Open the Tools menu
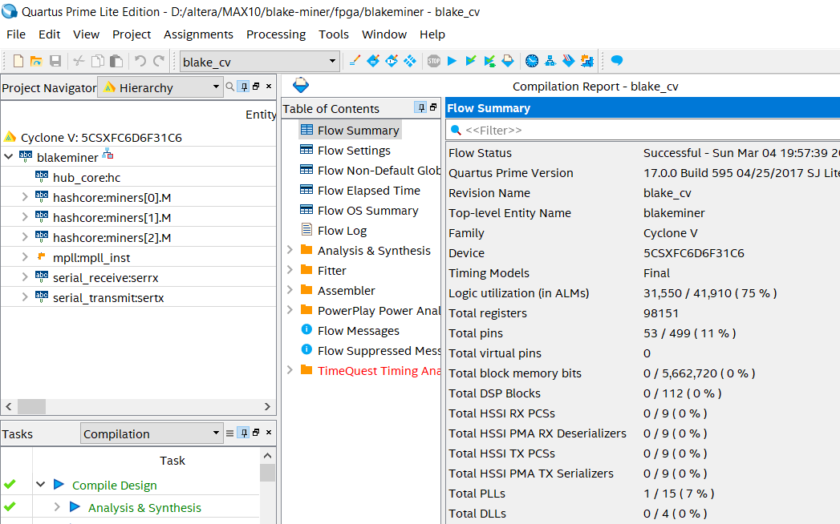The height and width of the screenshot is (524, 840). point(334,34)
